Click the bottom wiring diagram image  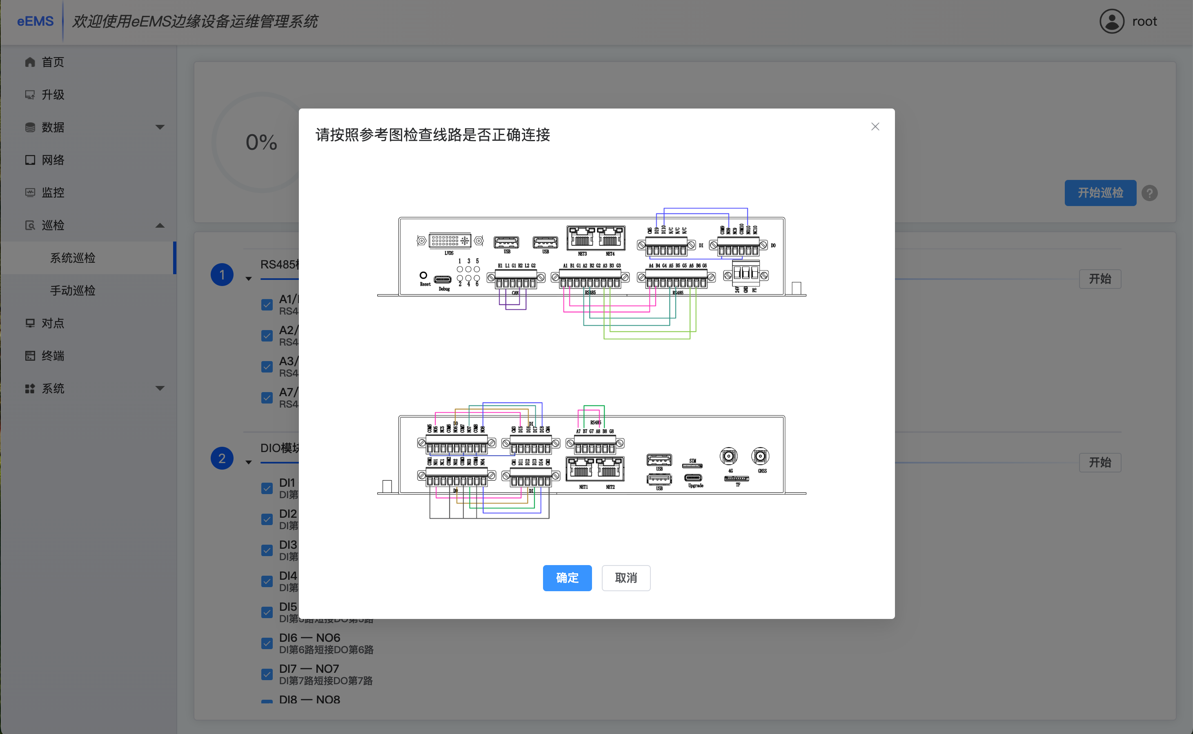click(x=592, y=460)
